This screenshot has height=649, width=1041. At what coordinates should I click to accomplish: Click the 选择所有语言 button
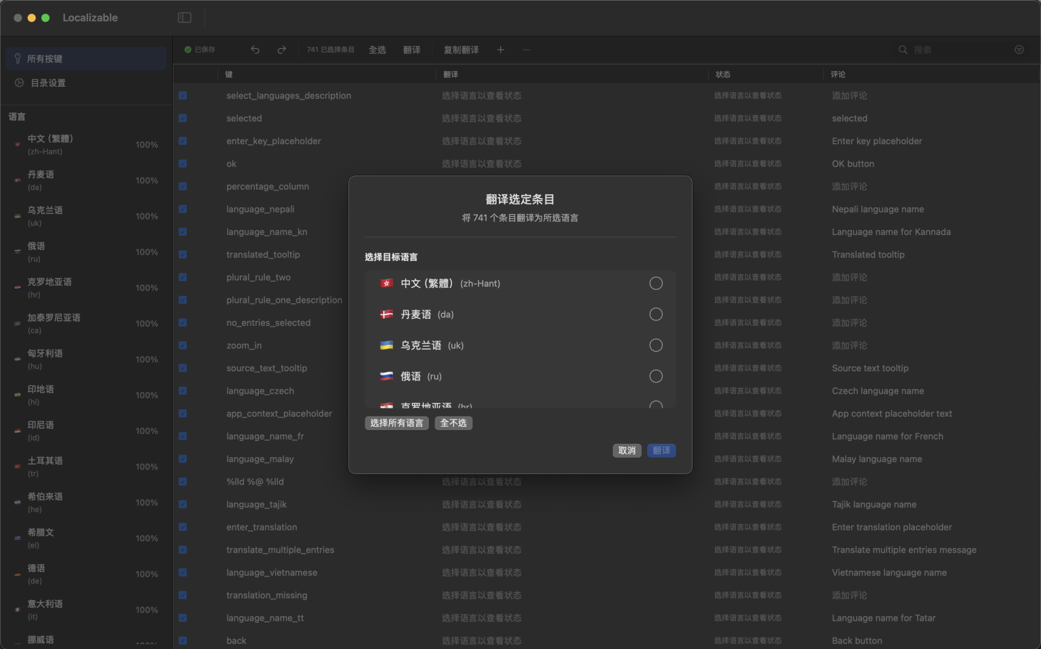click(396, 423)
